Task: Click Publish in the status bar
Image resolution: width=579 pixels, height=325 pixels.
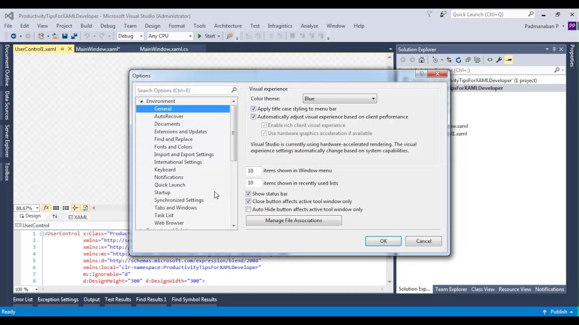Action: click(559, 312)
